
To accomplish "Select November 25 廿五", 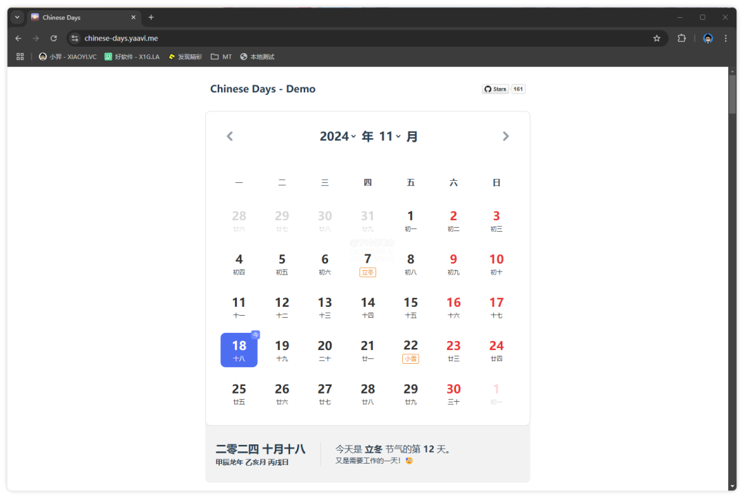I will [x=239, y=393].
